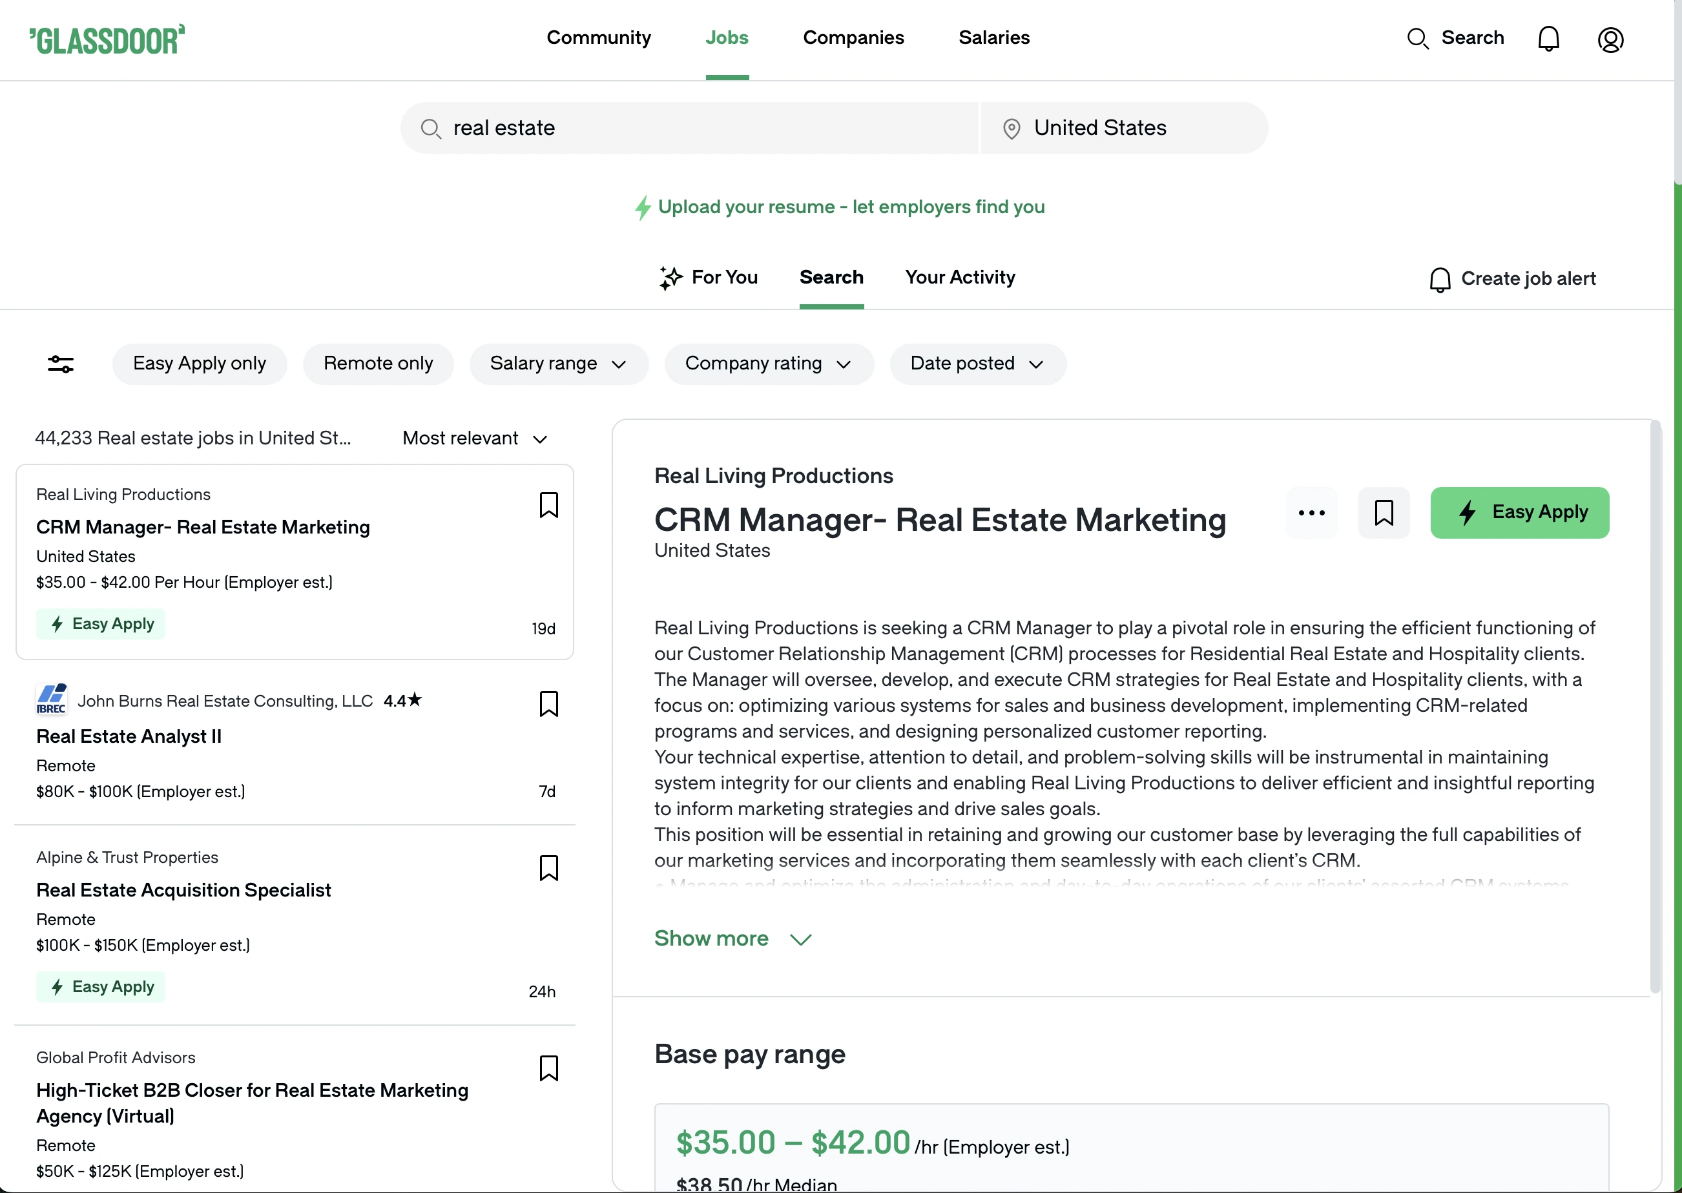Click the United States location field
Screen dimensions: 1682x1193
coord(1124,128)
